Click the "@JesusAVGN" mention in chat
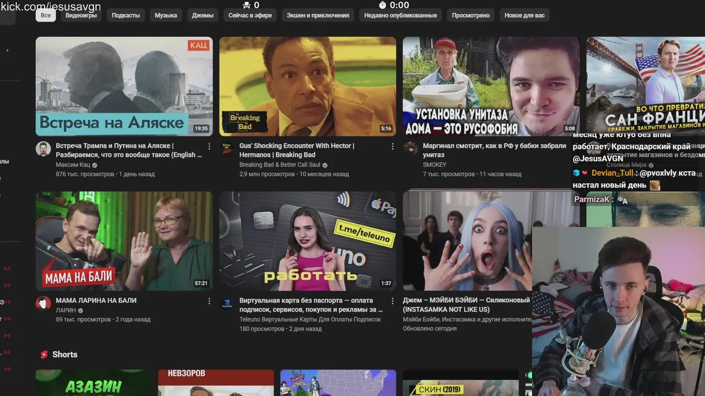 598,158
